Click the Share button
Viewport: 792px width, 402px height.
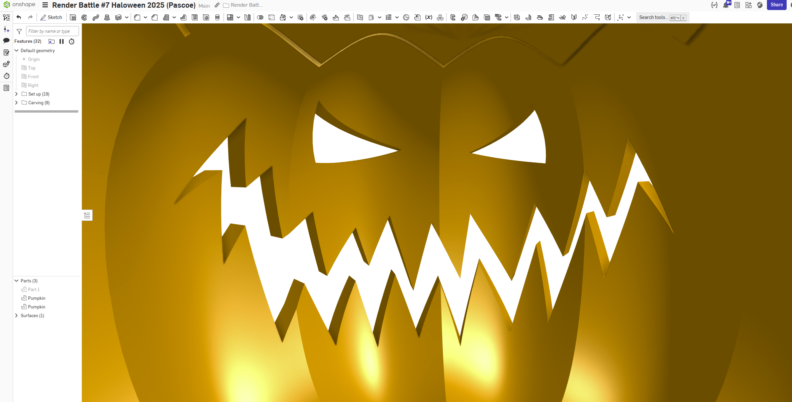776,5
